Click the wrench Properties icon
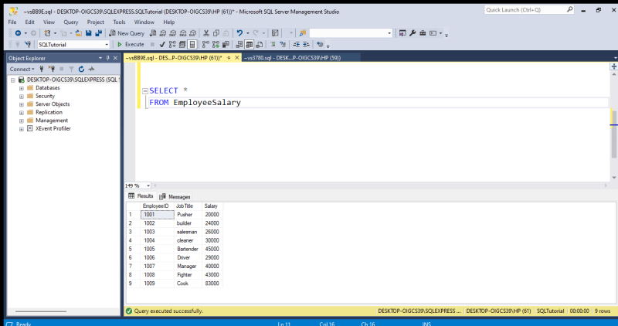Viewport: 618px width, 326px height. click(x=413, y=33)
